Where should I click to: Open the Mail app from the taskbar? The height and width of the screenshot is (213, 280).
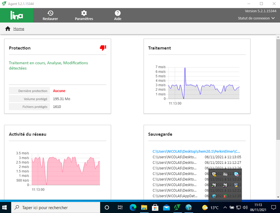(166, 207)
